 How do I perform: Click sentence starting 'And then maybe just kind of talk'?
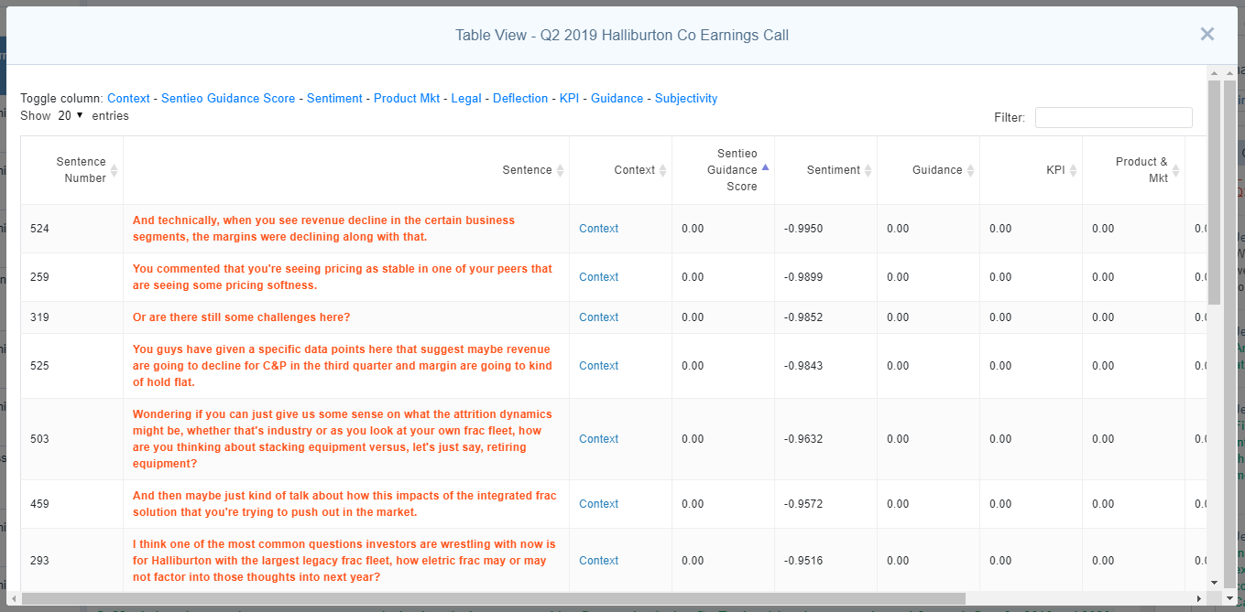pos(344,504)
